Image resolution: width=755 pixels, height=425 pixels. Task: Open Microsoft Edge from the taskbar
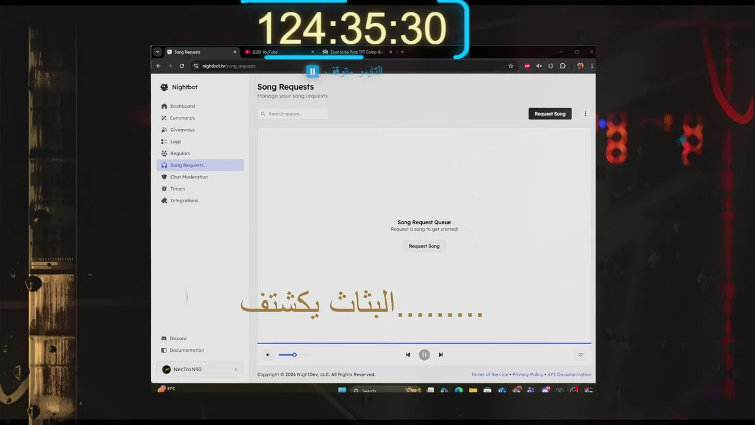pos(458,390)
